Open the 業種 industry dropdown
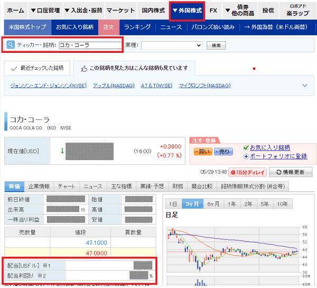Image resolution: width=317 pixels, height=288 pixels. 172,46
